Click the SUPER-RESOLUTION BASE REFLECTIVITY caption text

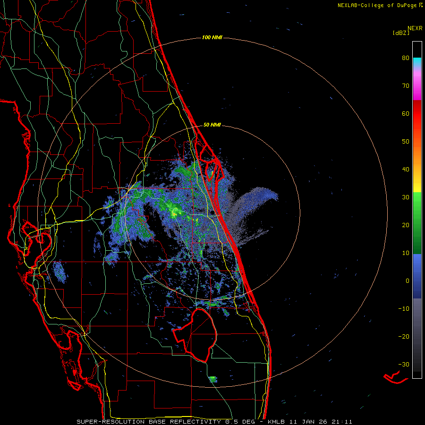pos(149,422)
